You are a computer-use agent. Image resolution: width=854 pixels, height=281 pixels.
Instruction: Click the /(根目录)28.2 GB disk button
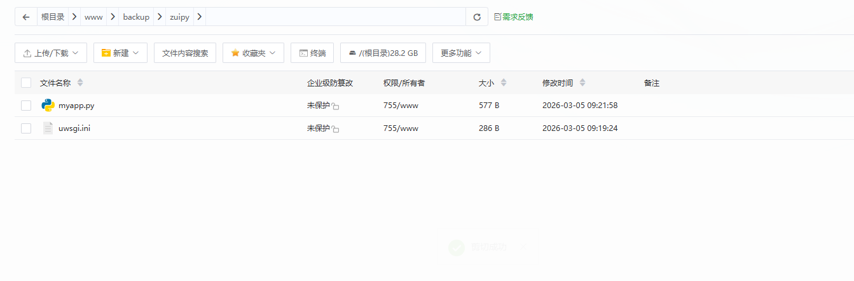pyautogui.click(x=383, y=53)
